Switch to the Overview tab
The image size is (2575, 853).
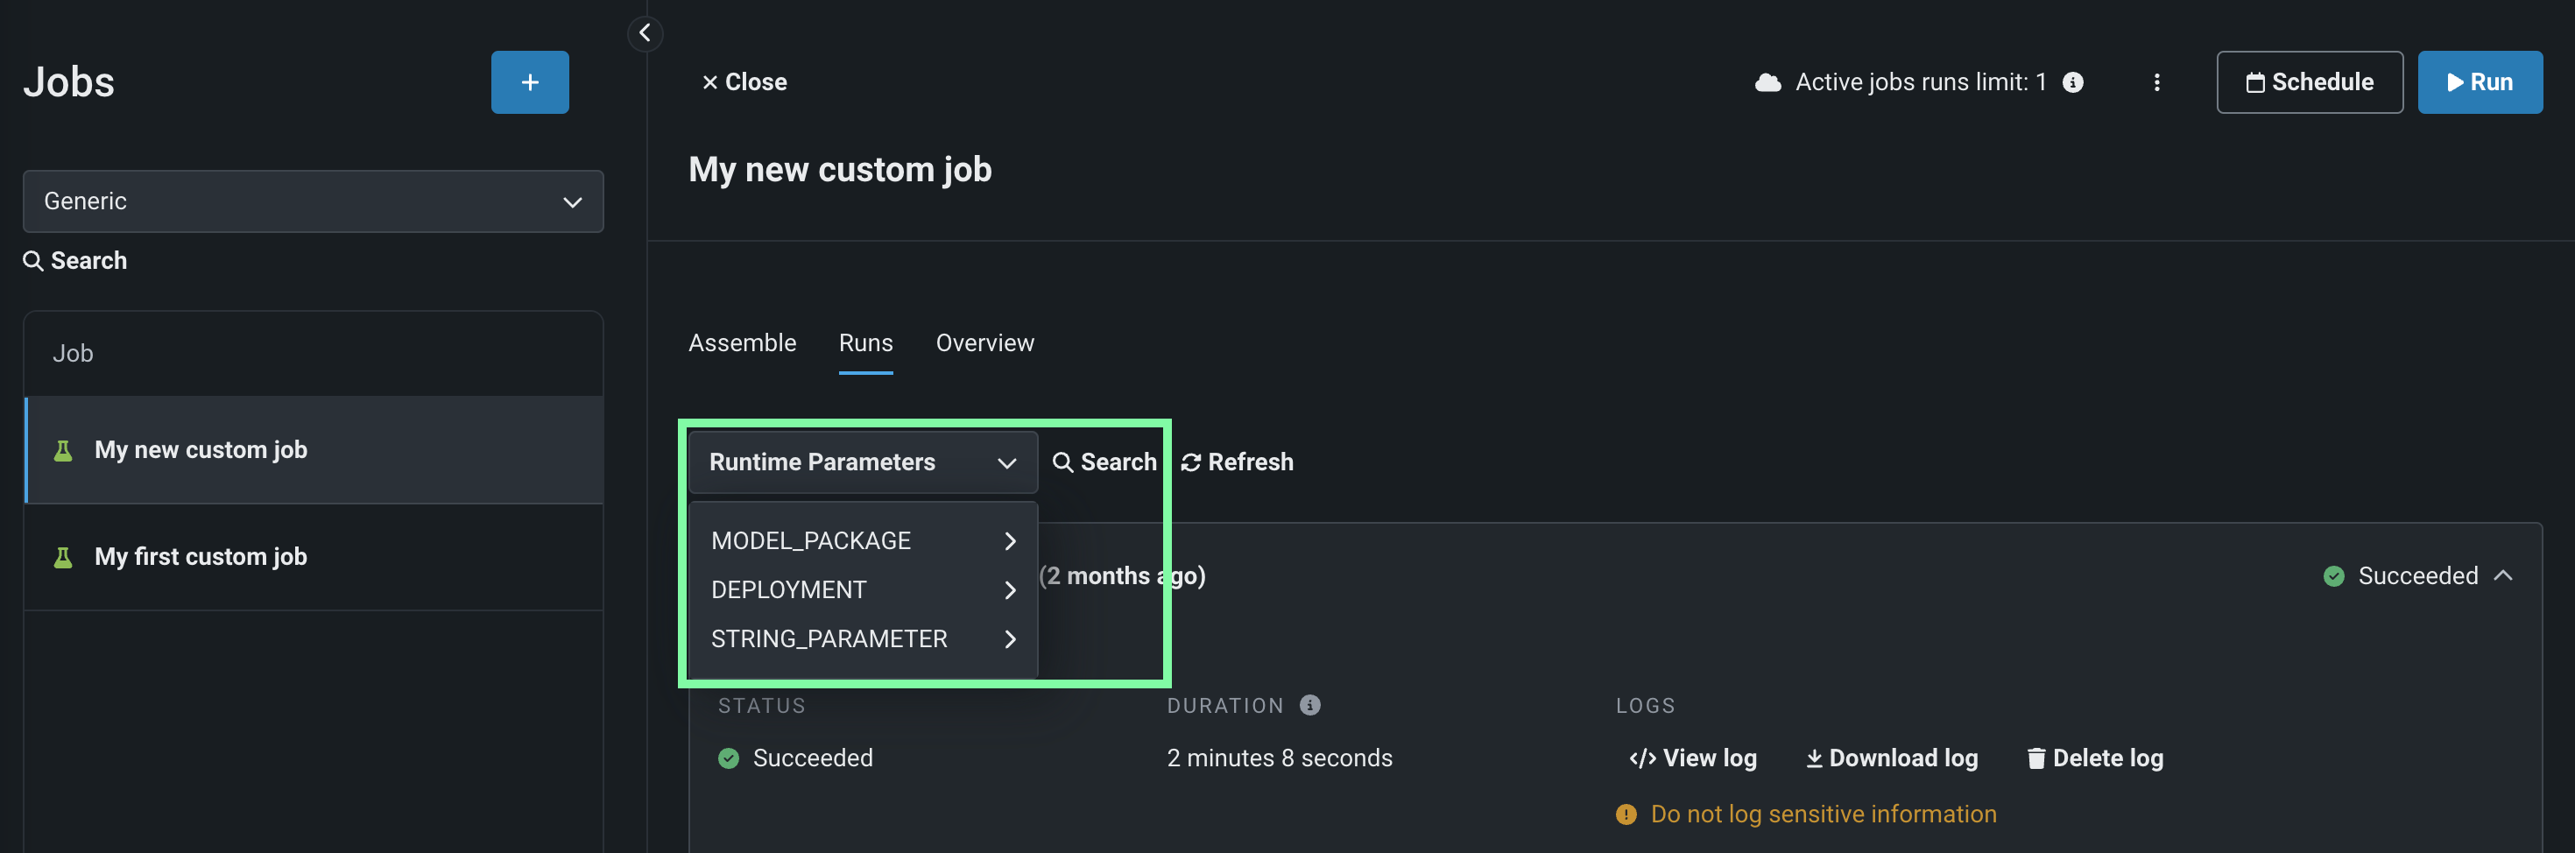[984, 343]
